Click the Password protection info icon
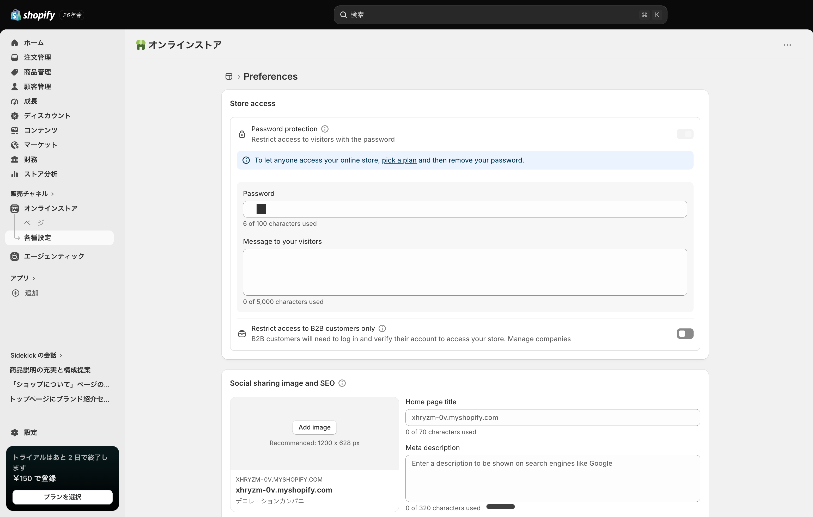Viewport: 813px width, 517px height. point(325,129)
